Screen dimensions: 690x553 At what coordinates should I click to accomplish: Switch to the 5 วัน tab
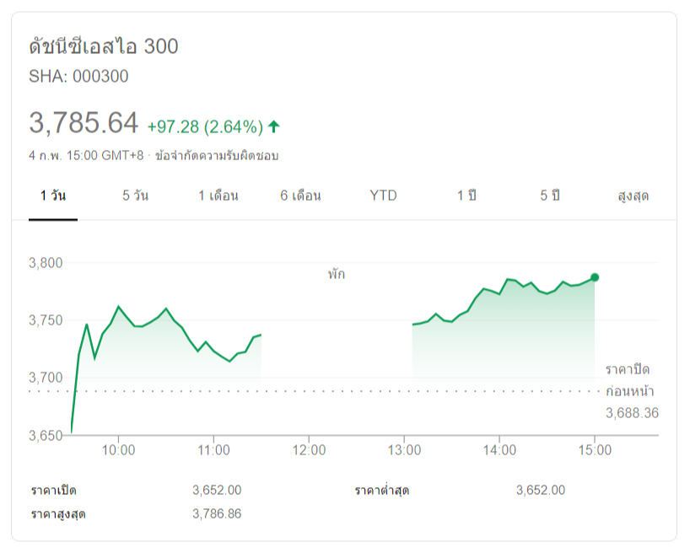tap(135, 196)
